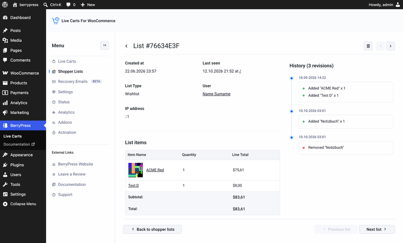Delete list with trash icon
This screenshot has height=243, width=403.
(368, 46)
